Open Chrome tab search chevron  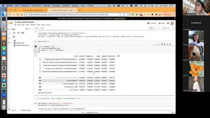pyautogui.click(x=174, y=10)
